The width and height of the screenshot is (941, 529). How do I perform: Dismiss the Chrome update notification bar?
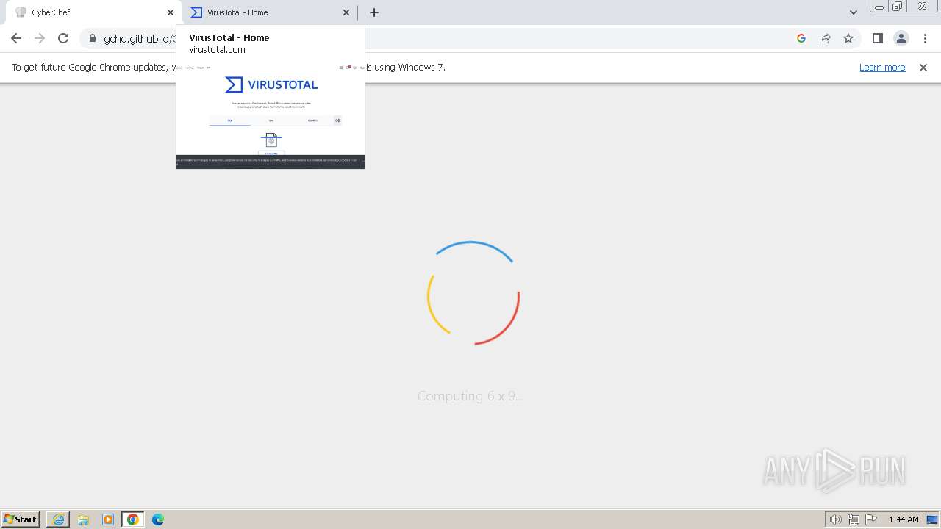click(x=923, y=67)
